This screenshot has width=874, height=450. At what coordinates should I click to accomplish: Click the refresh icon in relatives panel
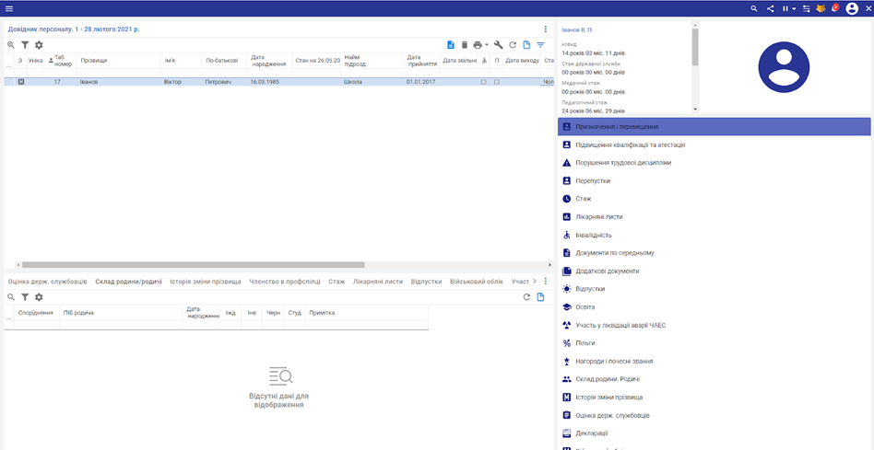[x=527, y=297]
